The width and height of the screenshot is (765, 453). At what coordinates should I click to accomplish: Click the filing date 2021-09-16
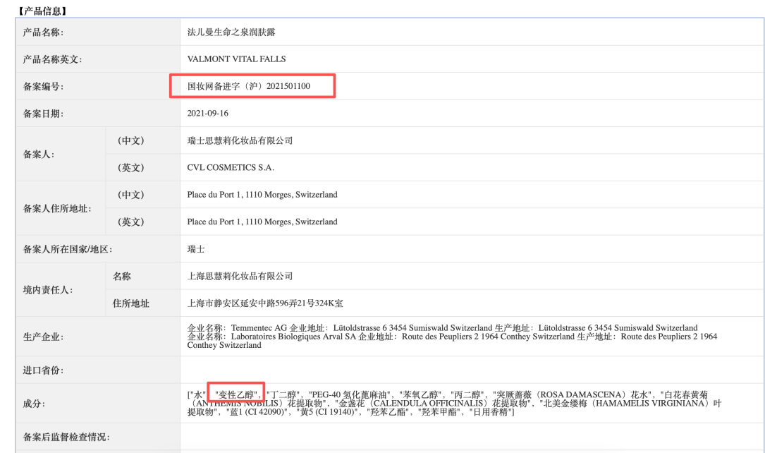click(x=207, y=113)
